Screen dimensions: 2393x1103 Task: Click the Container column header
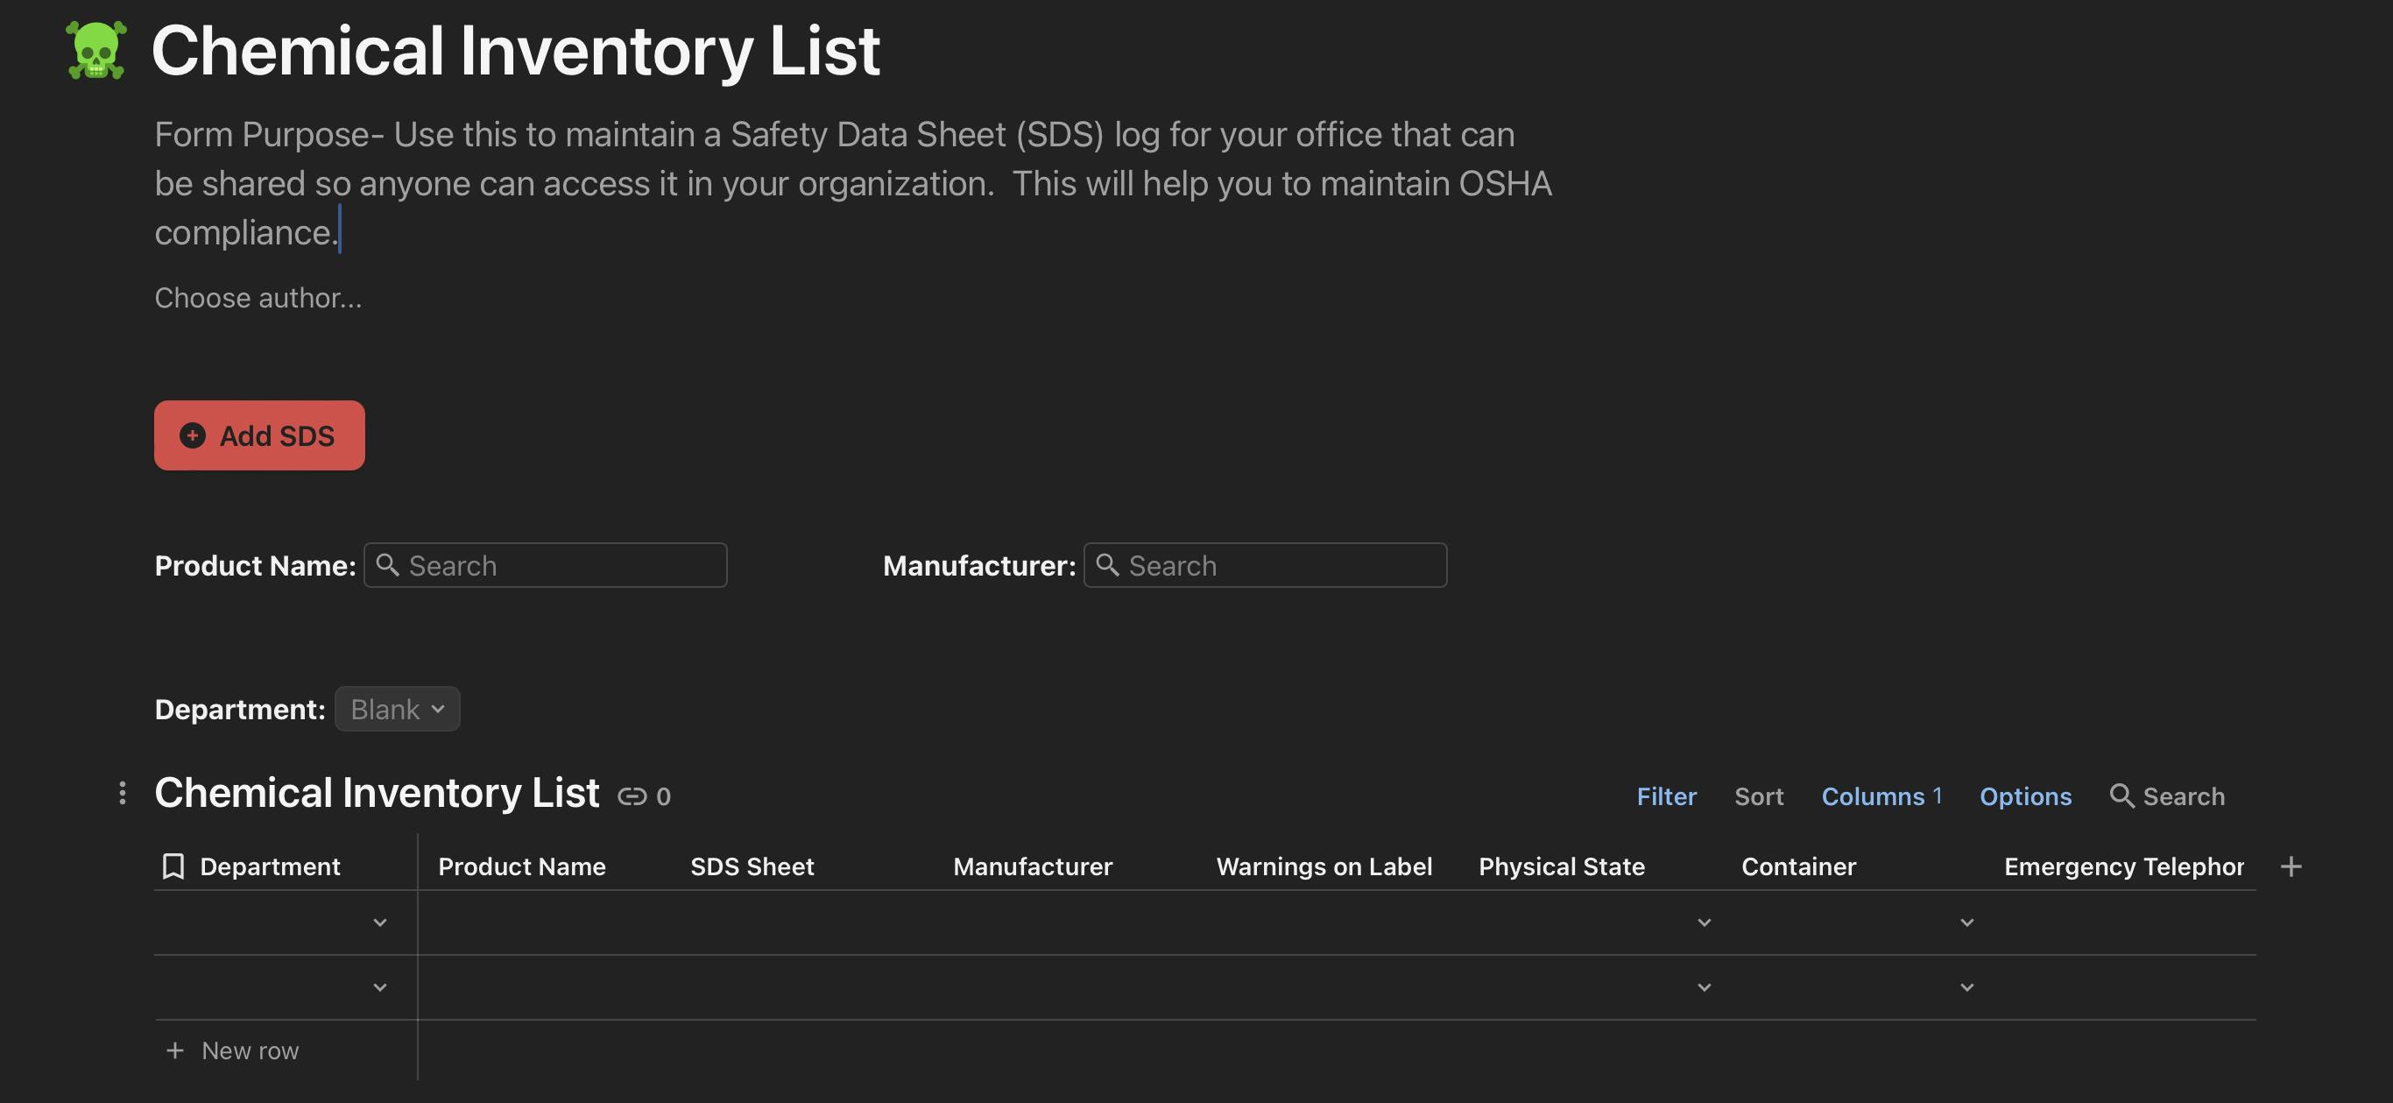coord(1798,866)
